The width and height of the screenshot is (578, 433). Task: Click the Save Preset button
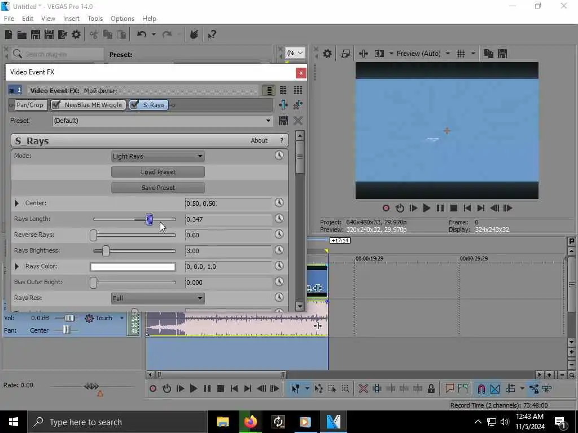(x=158, y=188)
